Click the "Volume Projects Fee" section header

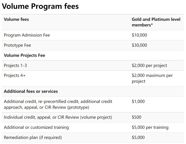(24, 55)
